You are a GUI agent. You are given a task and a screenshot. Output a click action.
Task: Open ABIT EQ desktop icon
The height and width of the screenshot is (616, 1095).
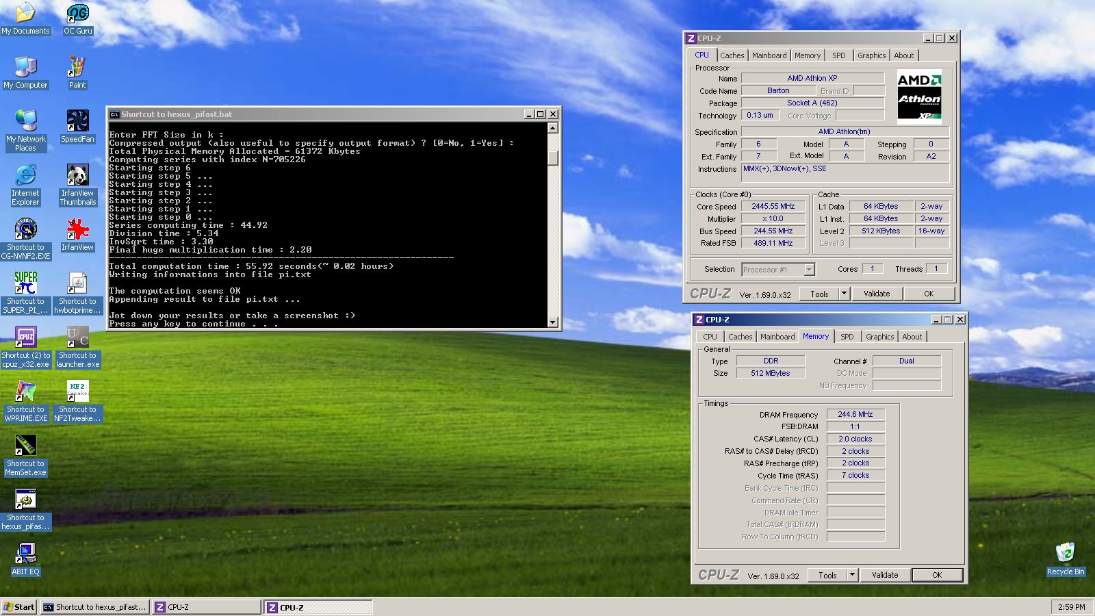pyautogui.click(x=25, y=559)
